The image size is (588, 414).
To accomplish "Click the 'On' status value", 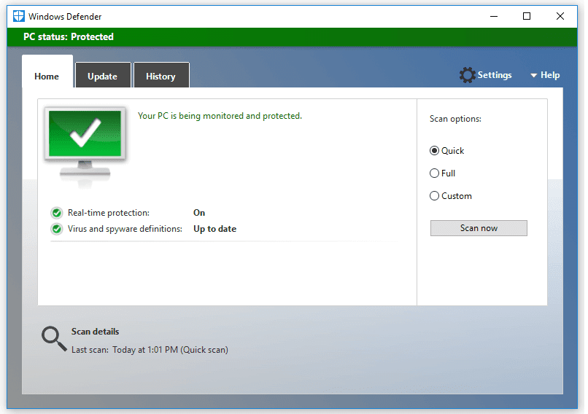I will click(x=199, y=213).
